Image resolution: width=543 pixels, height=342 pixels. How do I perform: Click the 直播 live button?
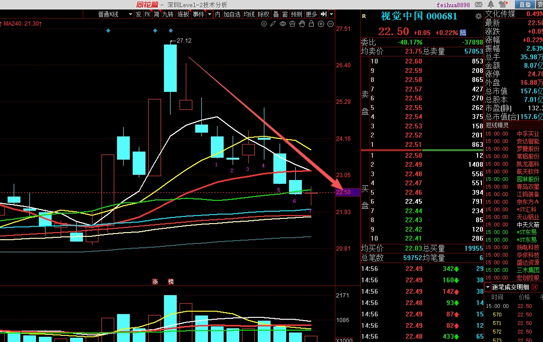coord(525,4)
